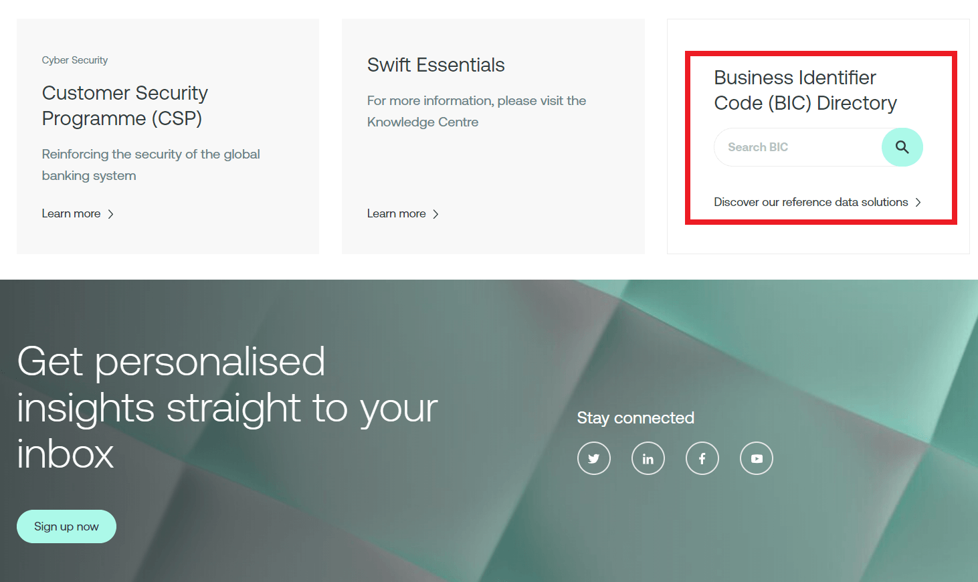Click the Sign up now button

pyautogui.click(x=66, y=526)
